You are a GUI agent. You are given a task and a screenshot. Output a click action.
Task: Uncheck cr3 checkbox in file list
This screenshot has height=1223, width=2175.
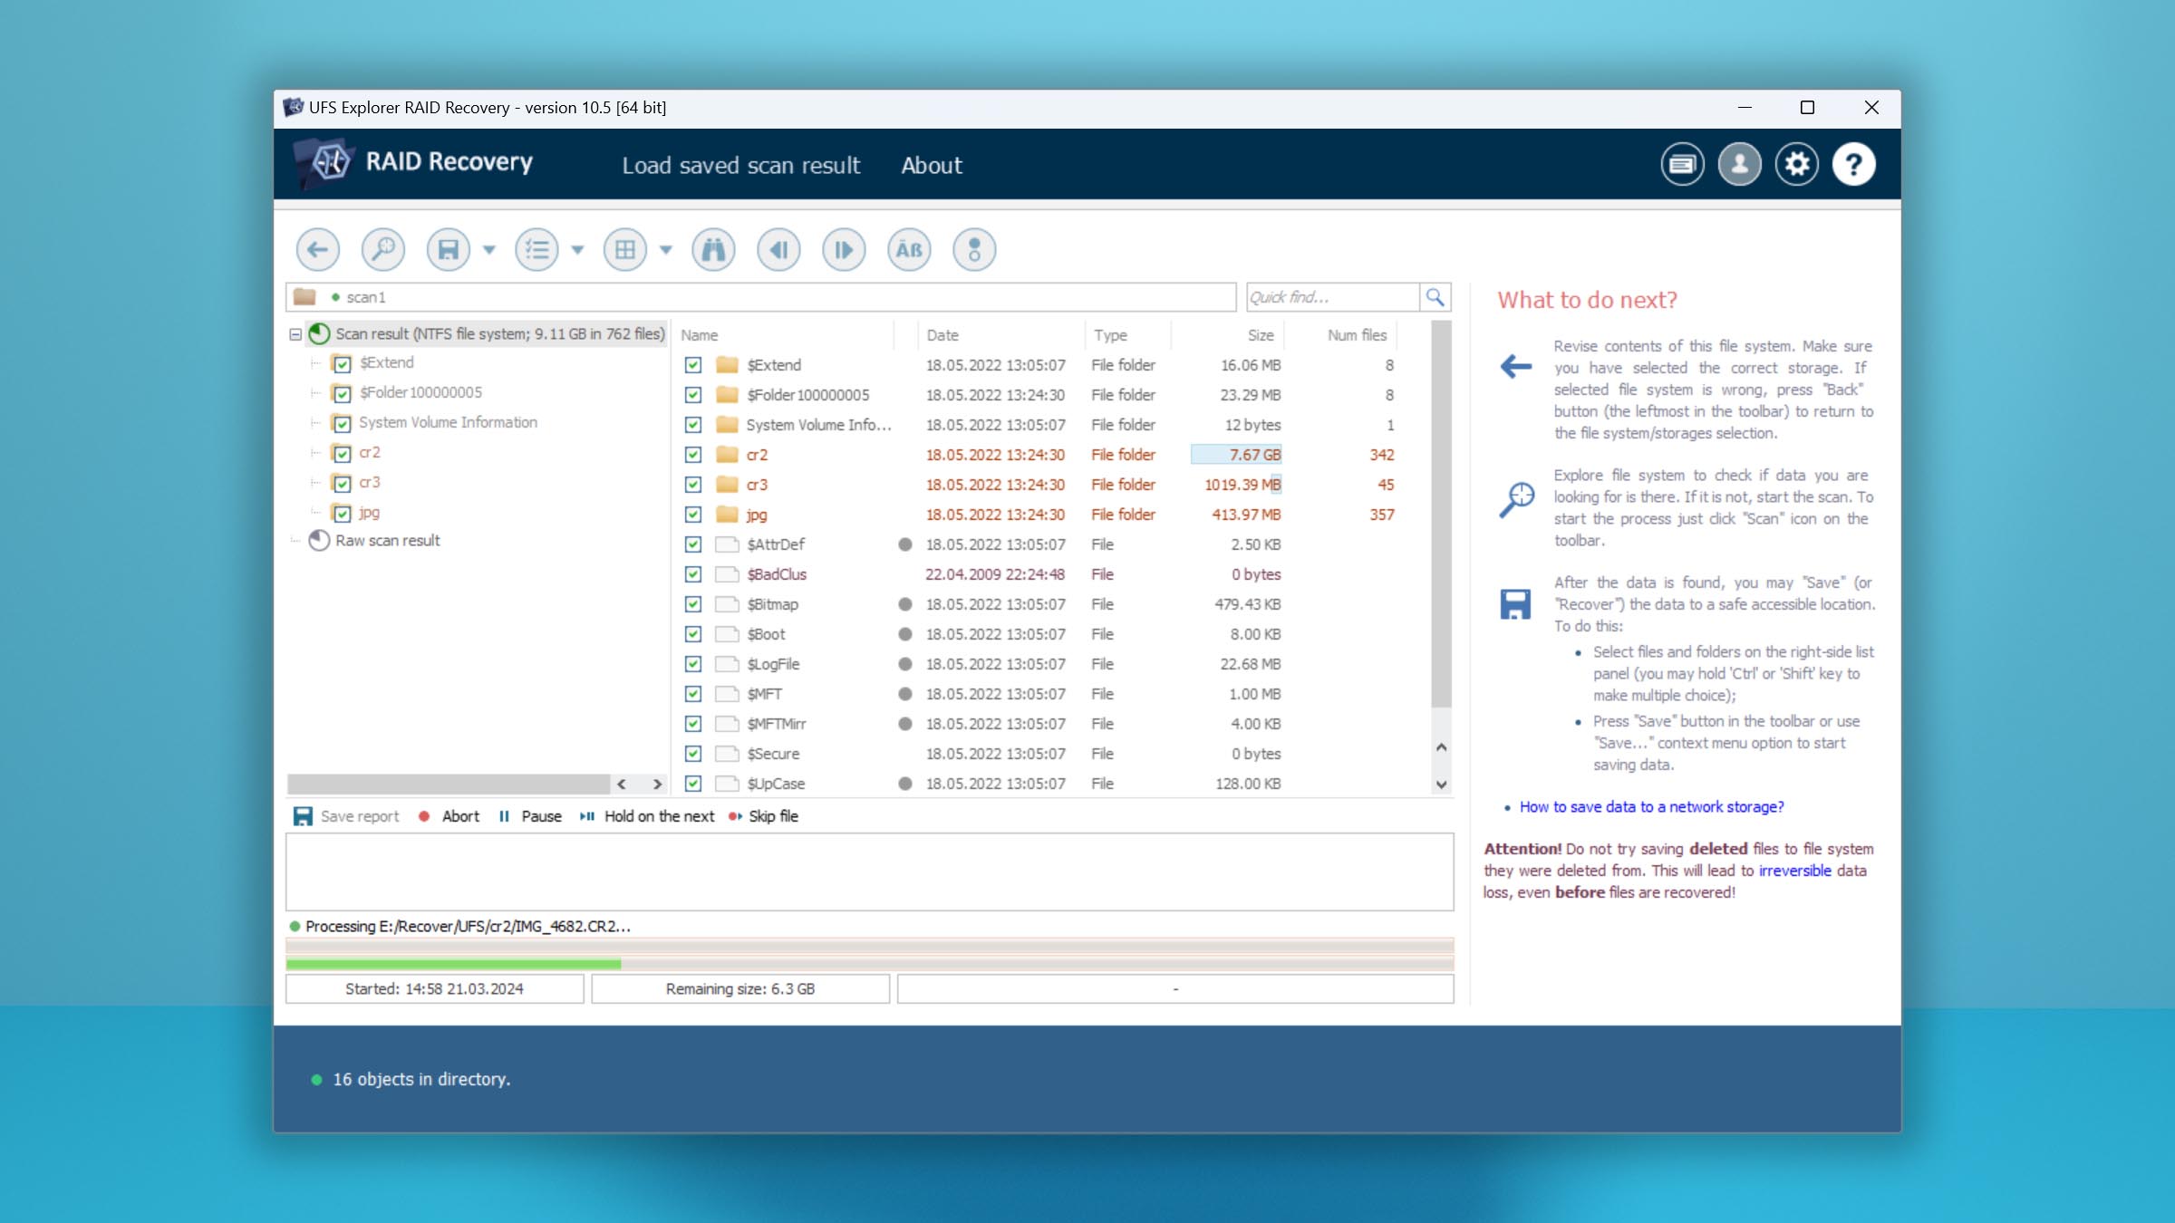(693, 485)
